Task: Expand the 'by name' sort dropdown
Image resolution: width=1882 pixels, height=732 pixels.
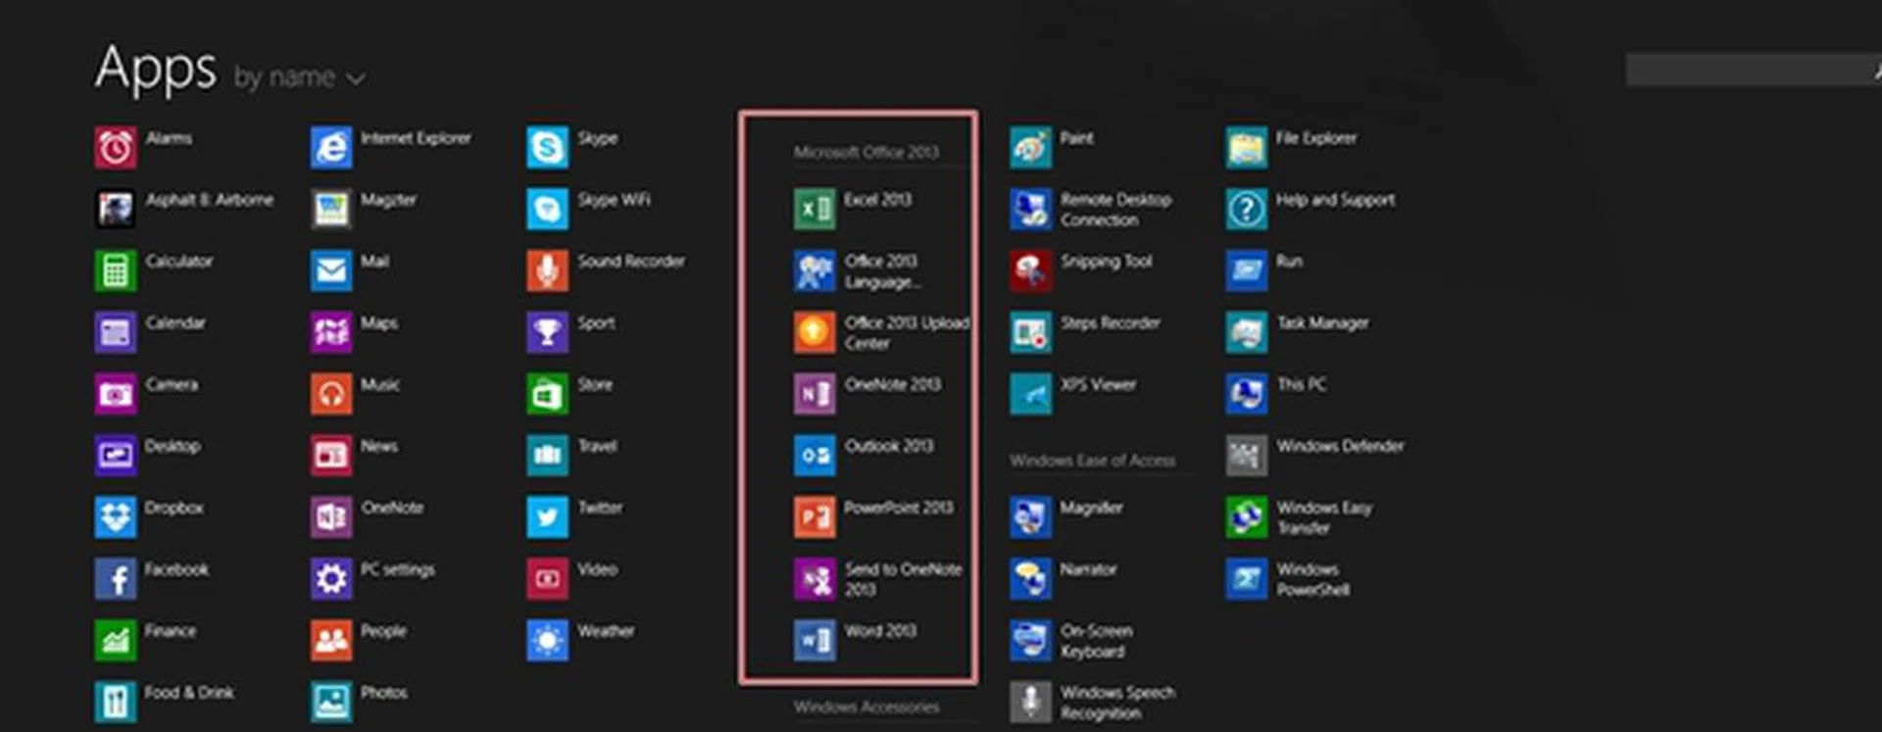Action: [300, 77]
